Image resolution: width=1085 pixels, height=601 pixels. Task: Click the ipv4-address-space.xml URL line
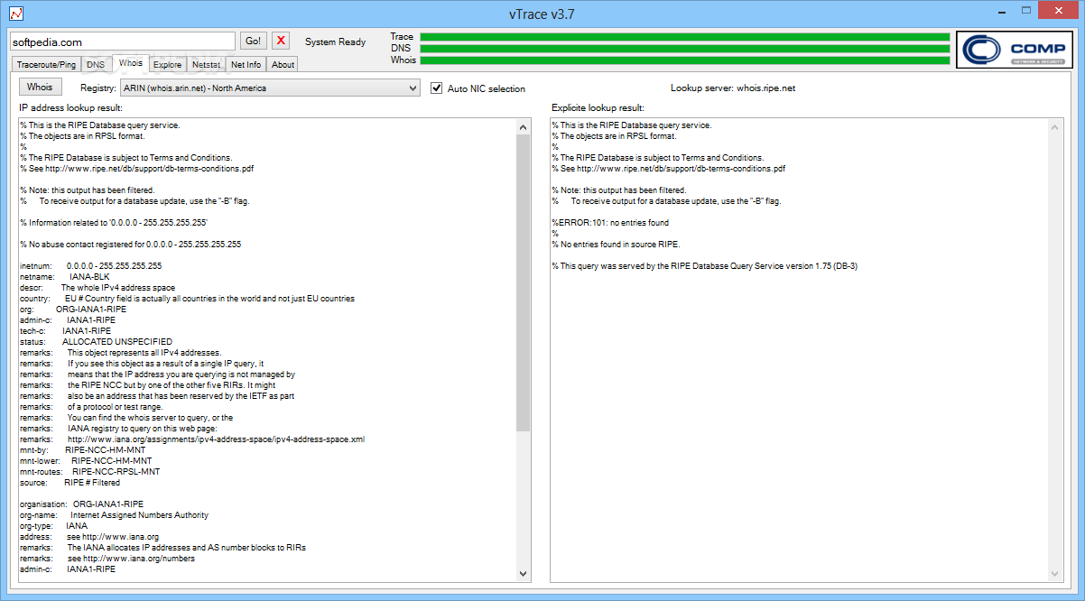tap(192, 439)
